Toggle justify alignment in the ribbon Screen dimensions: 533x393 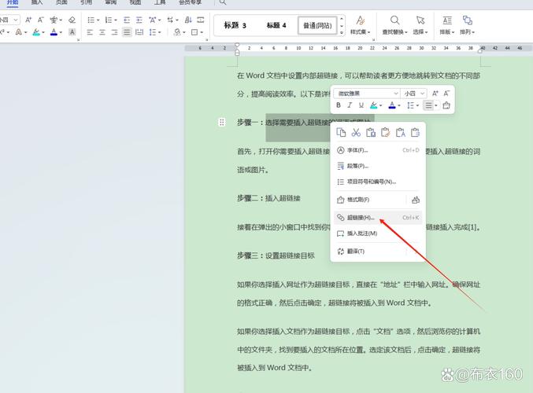(127, 32)
